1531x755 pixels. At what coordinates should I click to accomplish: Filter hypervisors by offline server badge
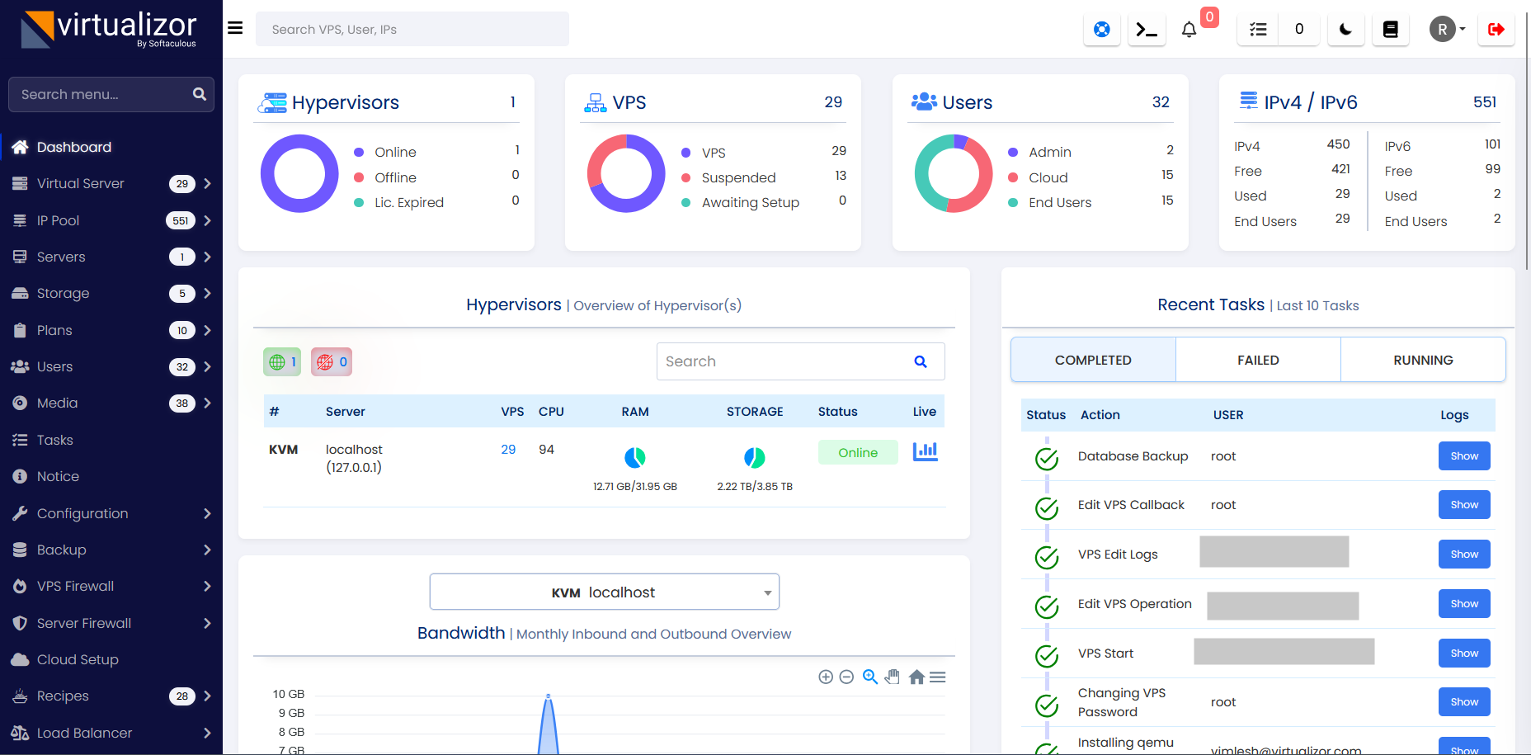pyautogui.click(x=332, y=361)
